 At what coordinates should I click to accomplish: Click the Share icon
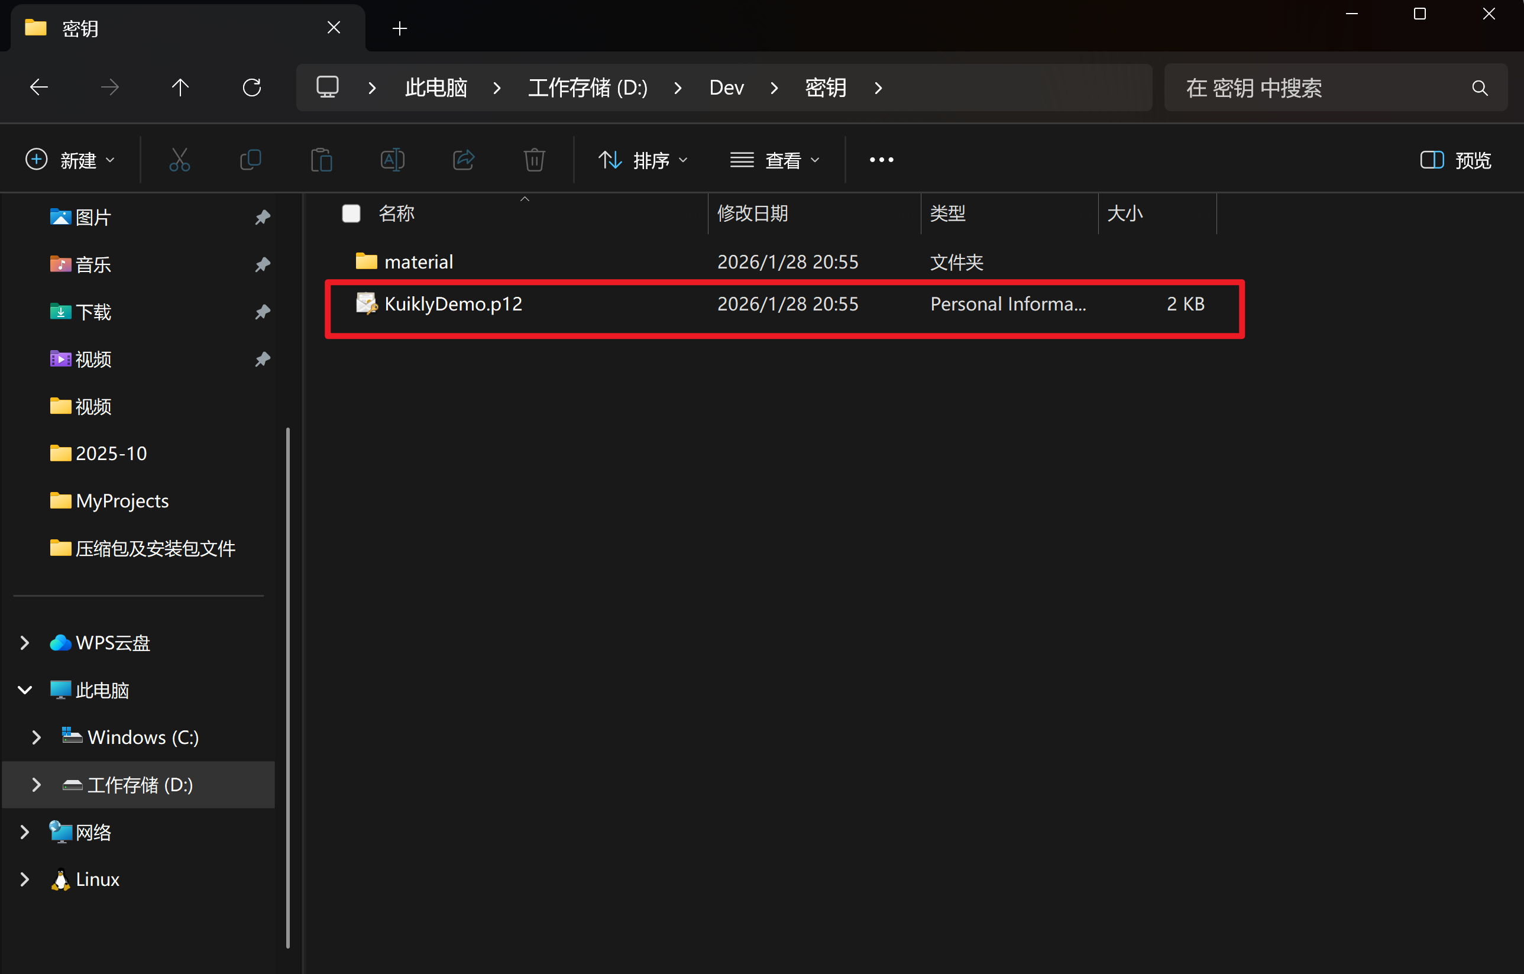click(463, 160)
